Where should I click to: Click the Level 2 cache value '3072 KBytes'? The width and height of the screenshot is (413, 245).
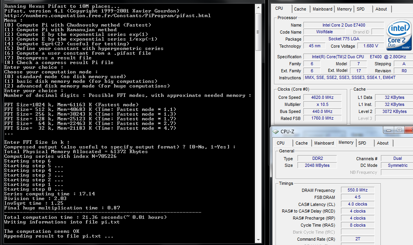coord(394,111)
